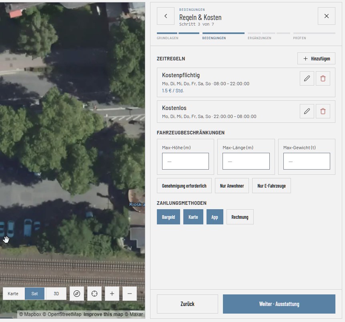Image resolution: width=345 pixels, height=322 pixels.
Task: Zoom out on the map
Action: pos(130,294)
